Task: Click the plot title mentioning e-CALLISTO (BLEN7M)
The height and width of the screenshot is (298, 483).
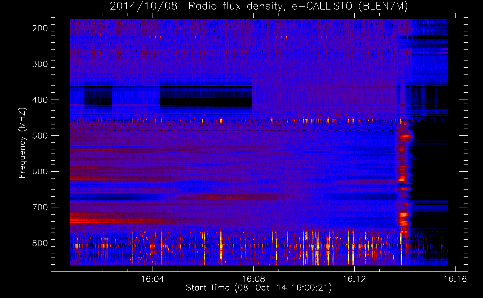Action: coord(259,6)
